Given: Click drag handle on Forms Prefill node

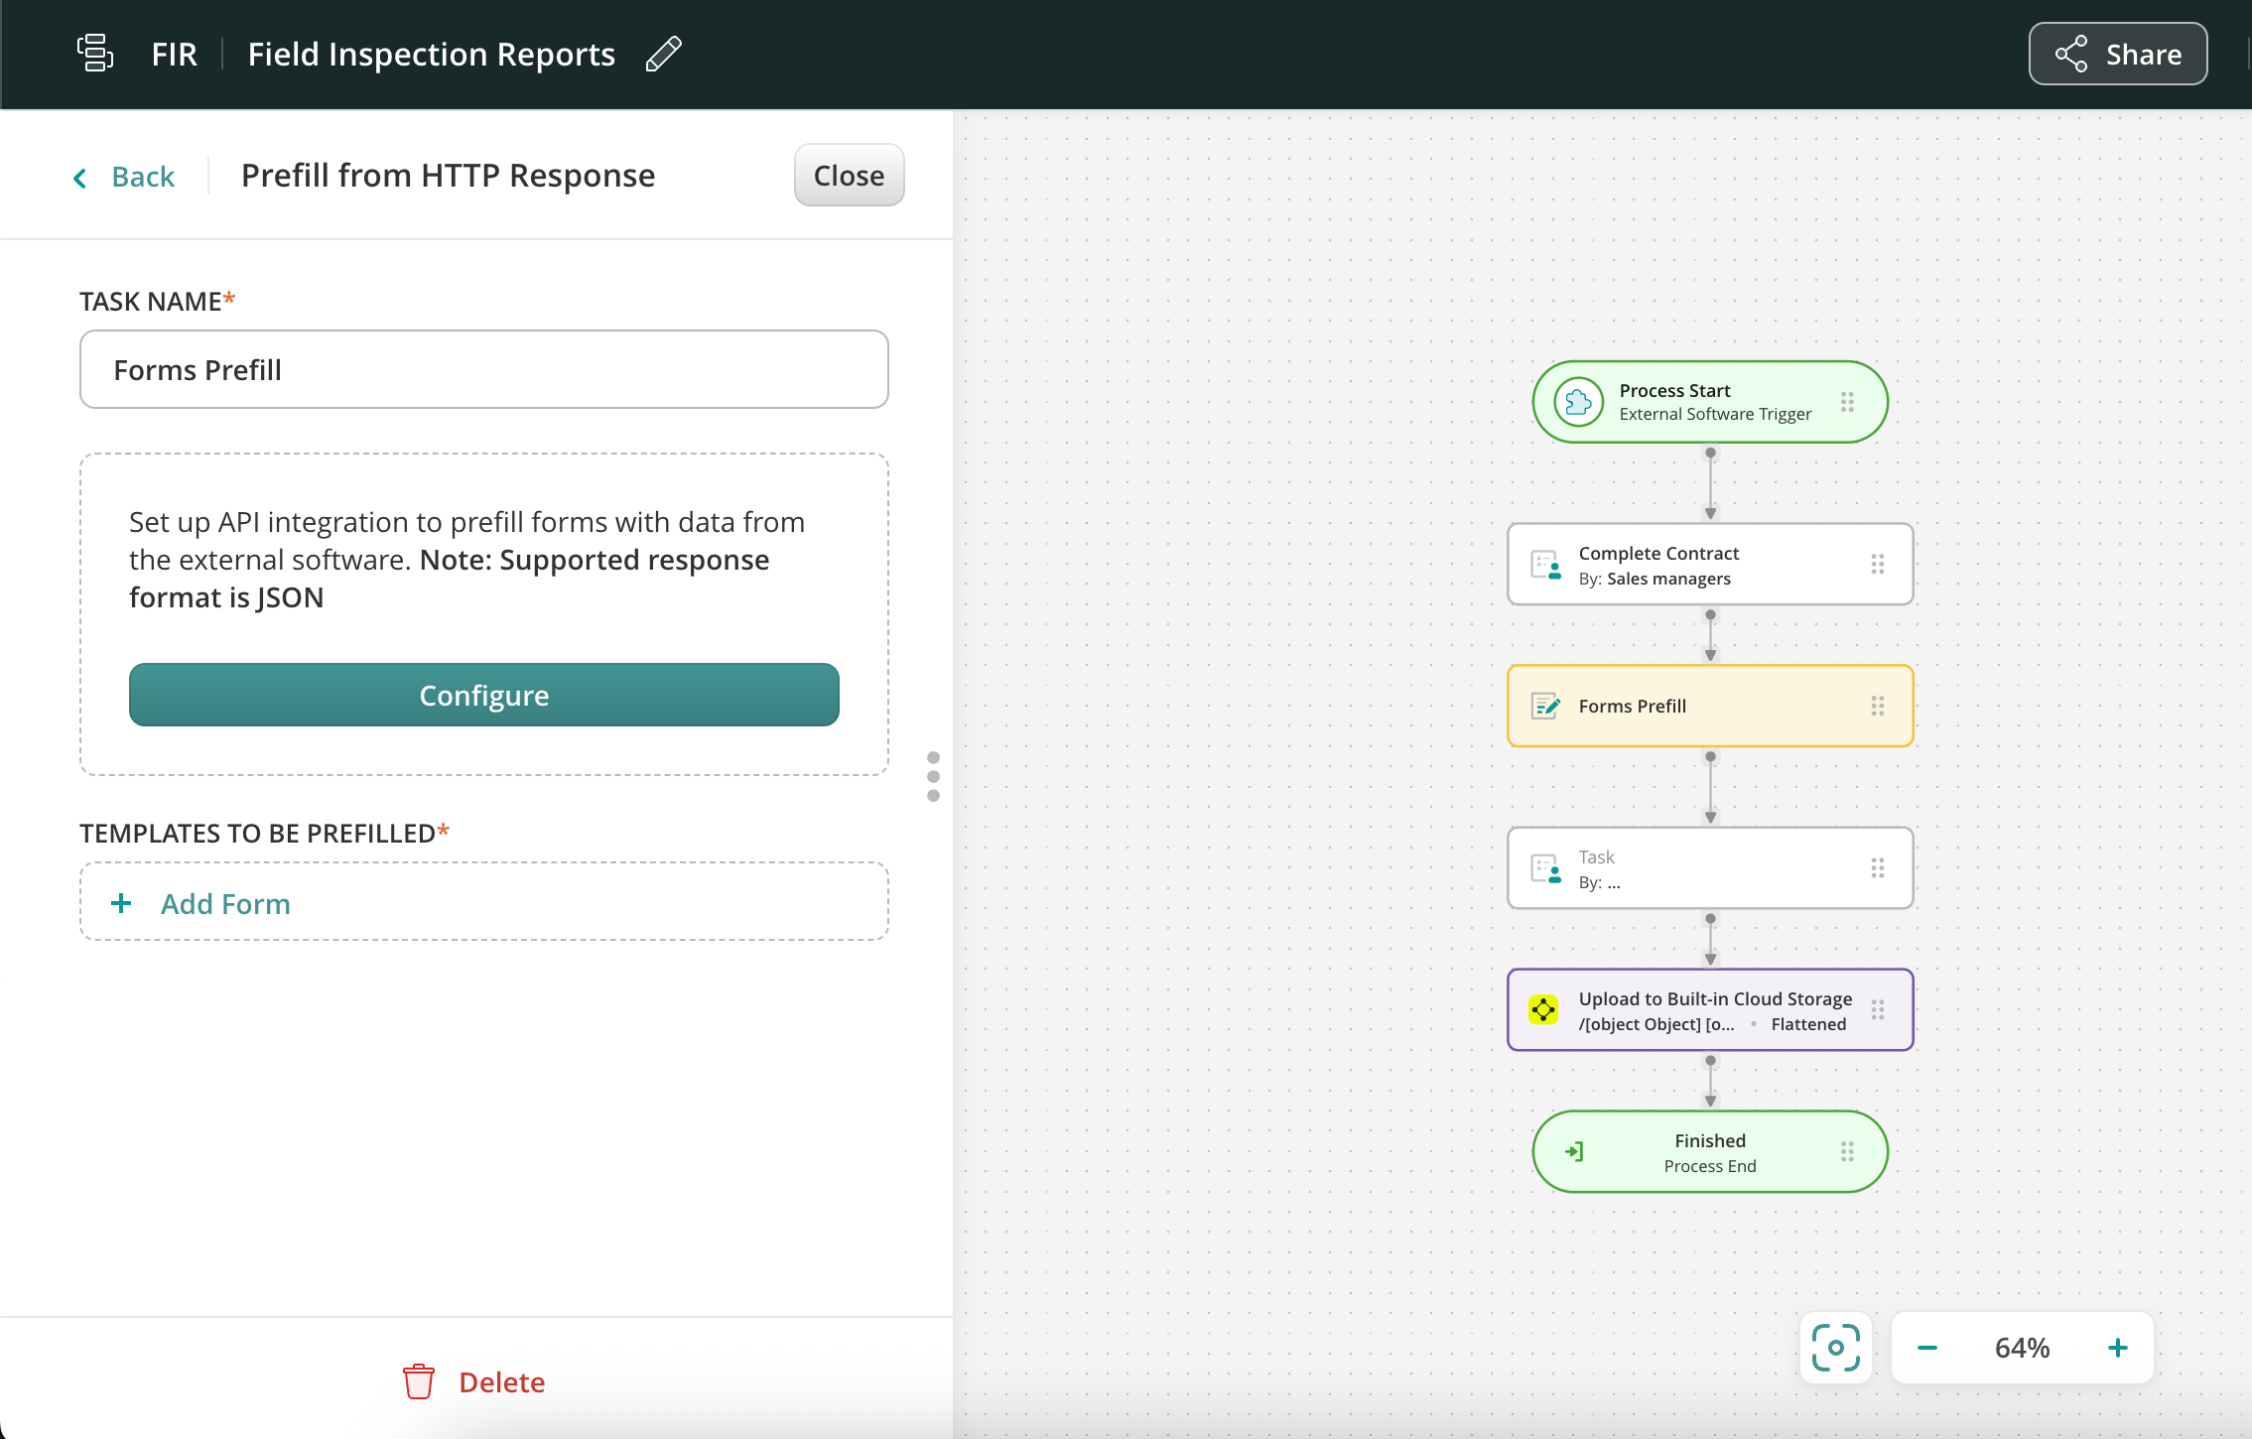Looking at the screenshot, I should click(x=1878, y=706).
